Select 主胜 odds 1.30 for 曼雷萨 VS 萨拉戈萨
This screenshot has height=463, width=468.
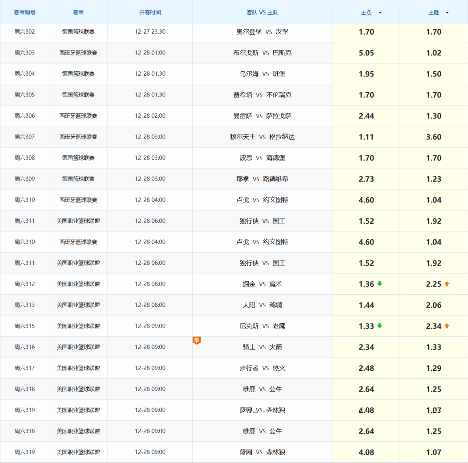pos(434,116)
